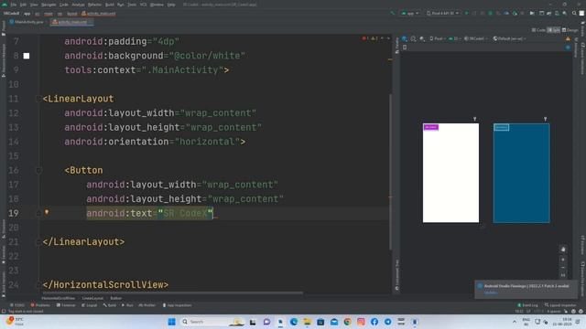Image resolution: width=586 pixels, height=329 pixels.
Task: Open File Explorer from the taskbar
Action: [308, 322]
